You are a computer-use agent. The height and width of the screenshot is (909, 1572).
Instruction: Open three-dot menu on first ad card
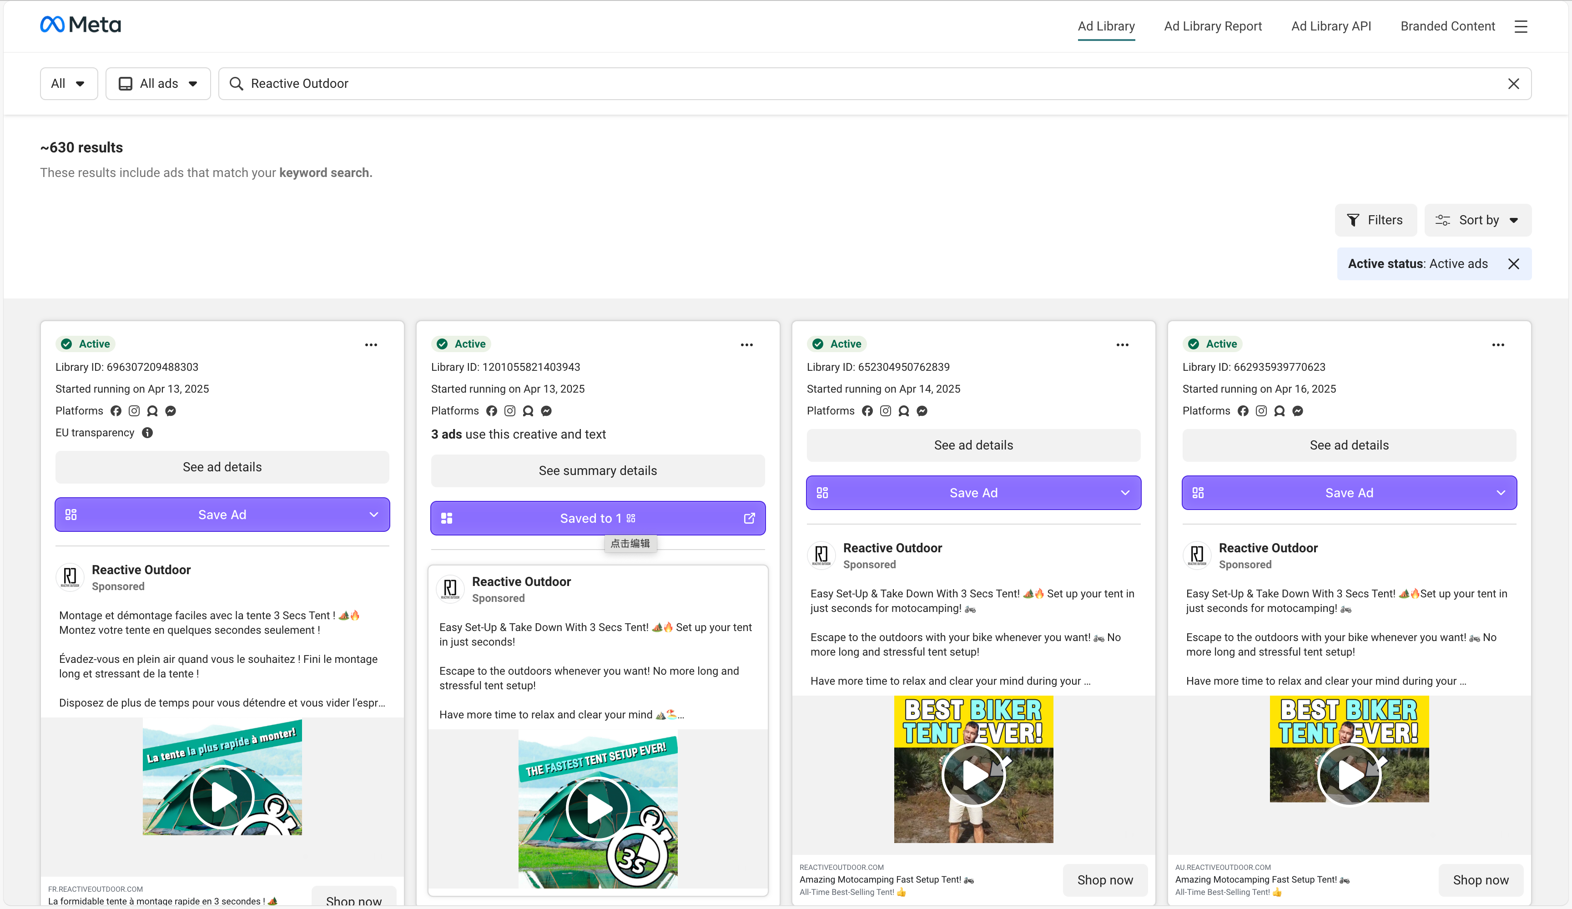[x=371, y=345]
